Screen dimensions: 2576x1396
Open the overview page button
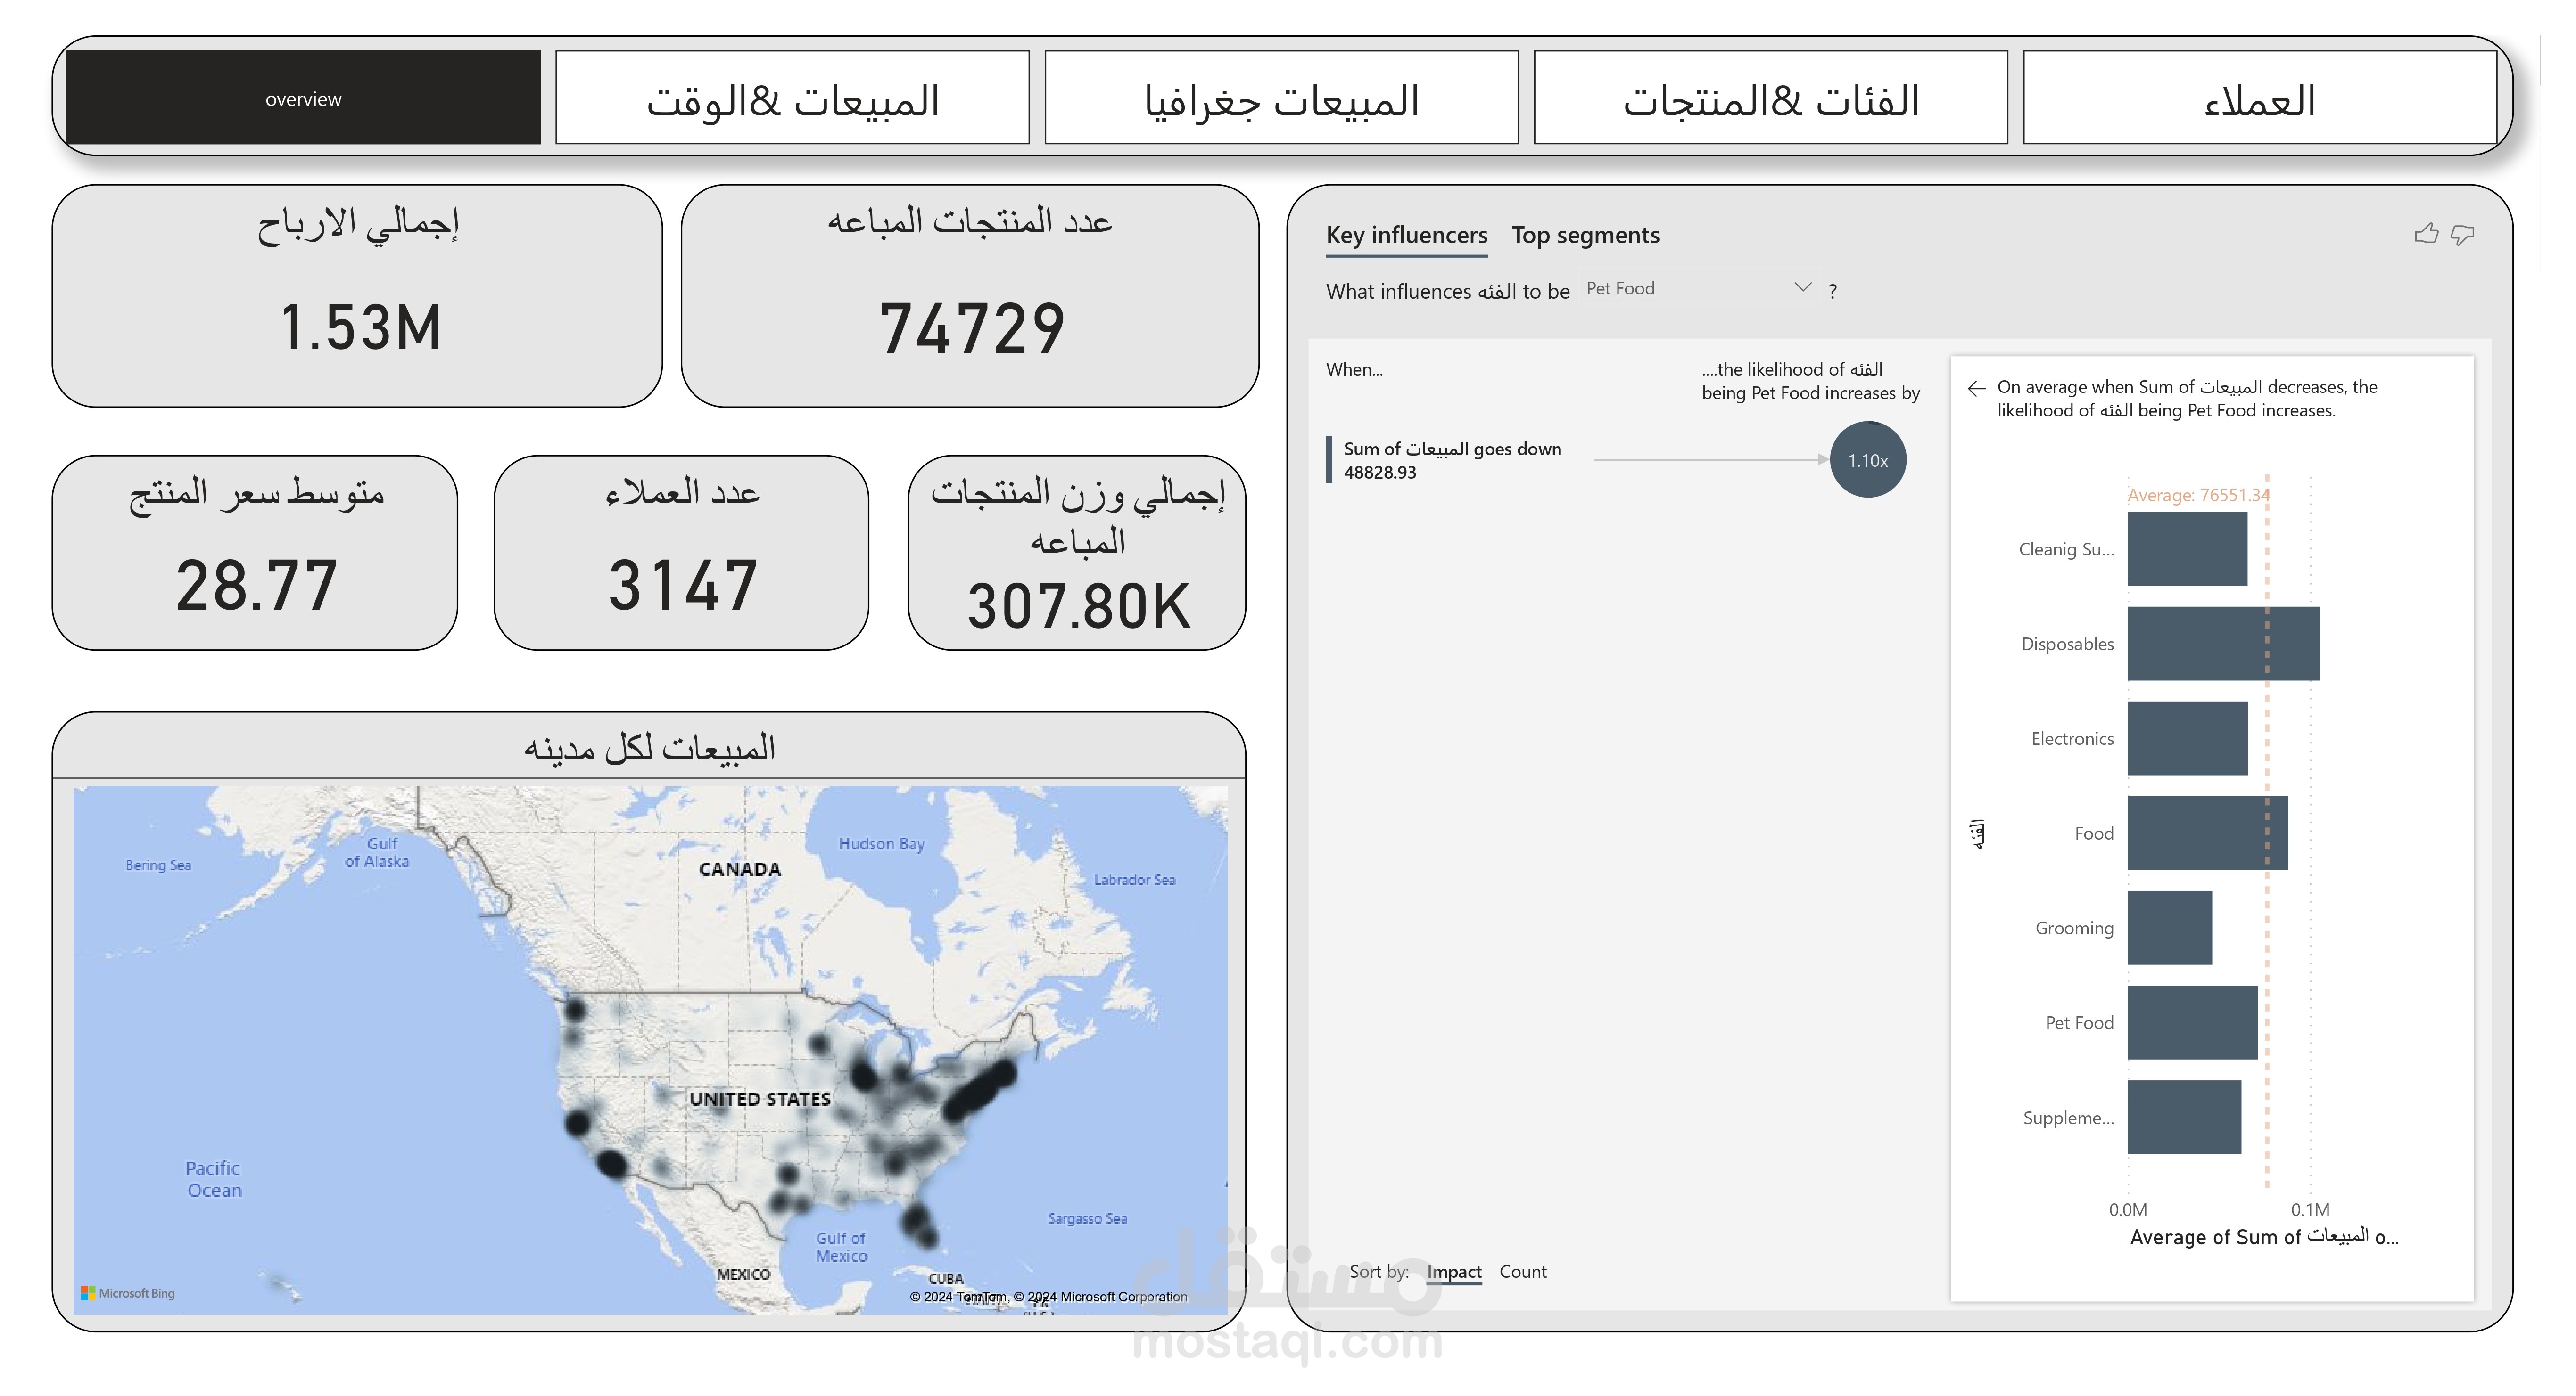pyautogui.click(x=303, y=98)
